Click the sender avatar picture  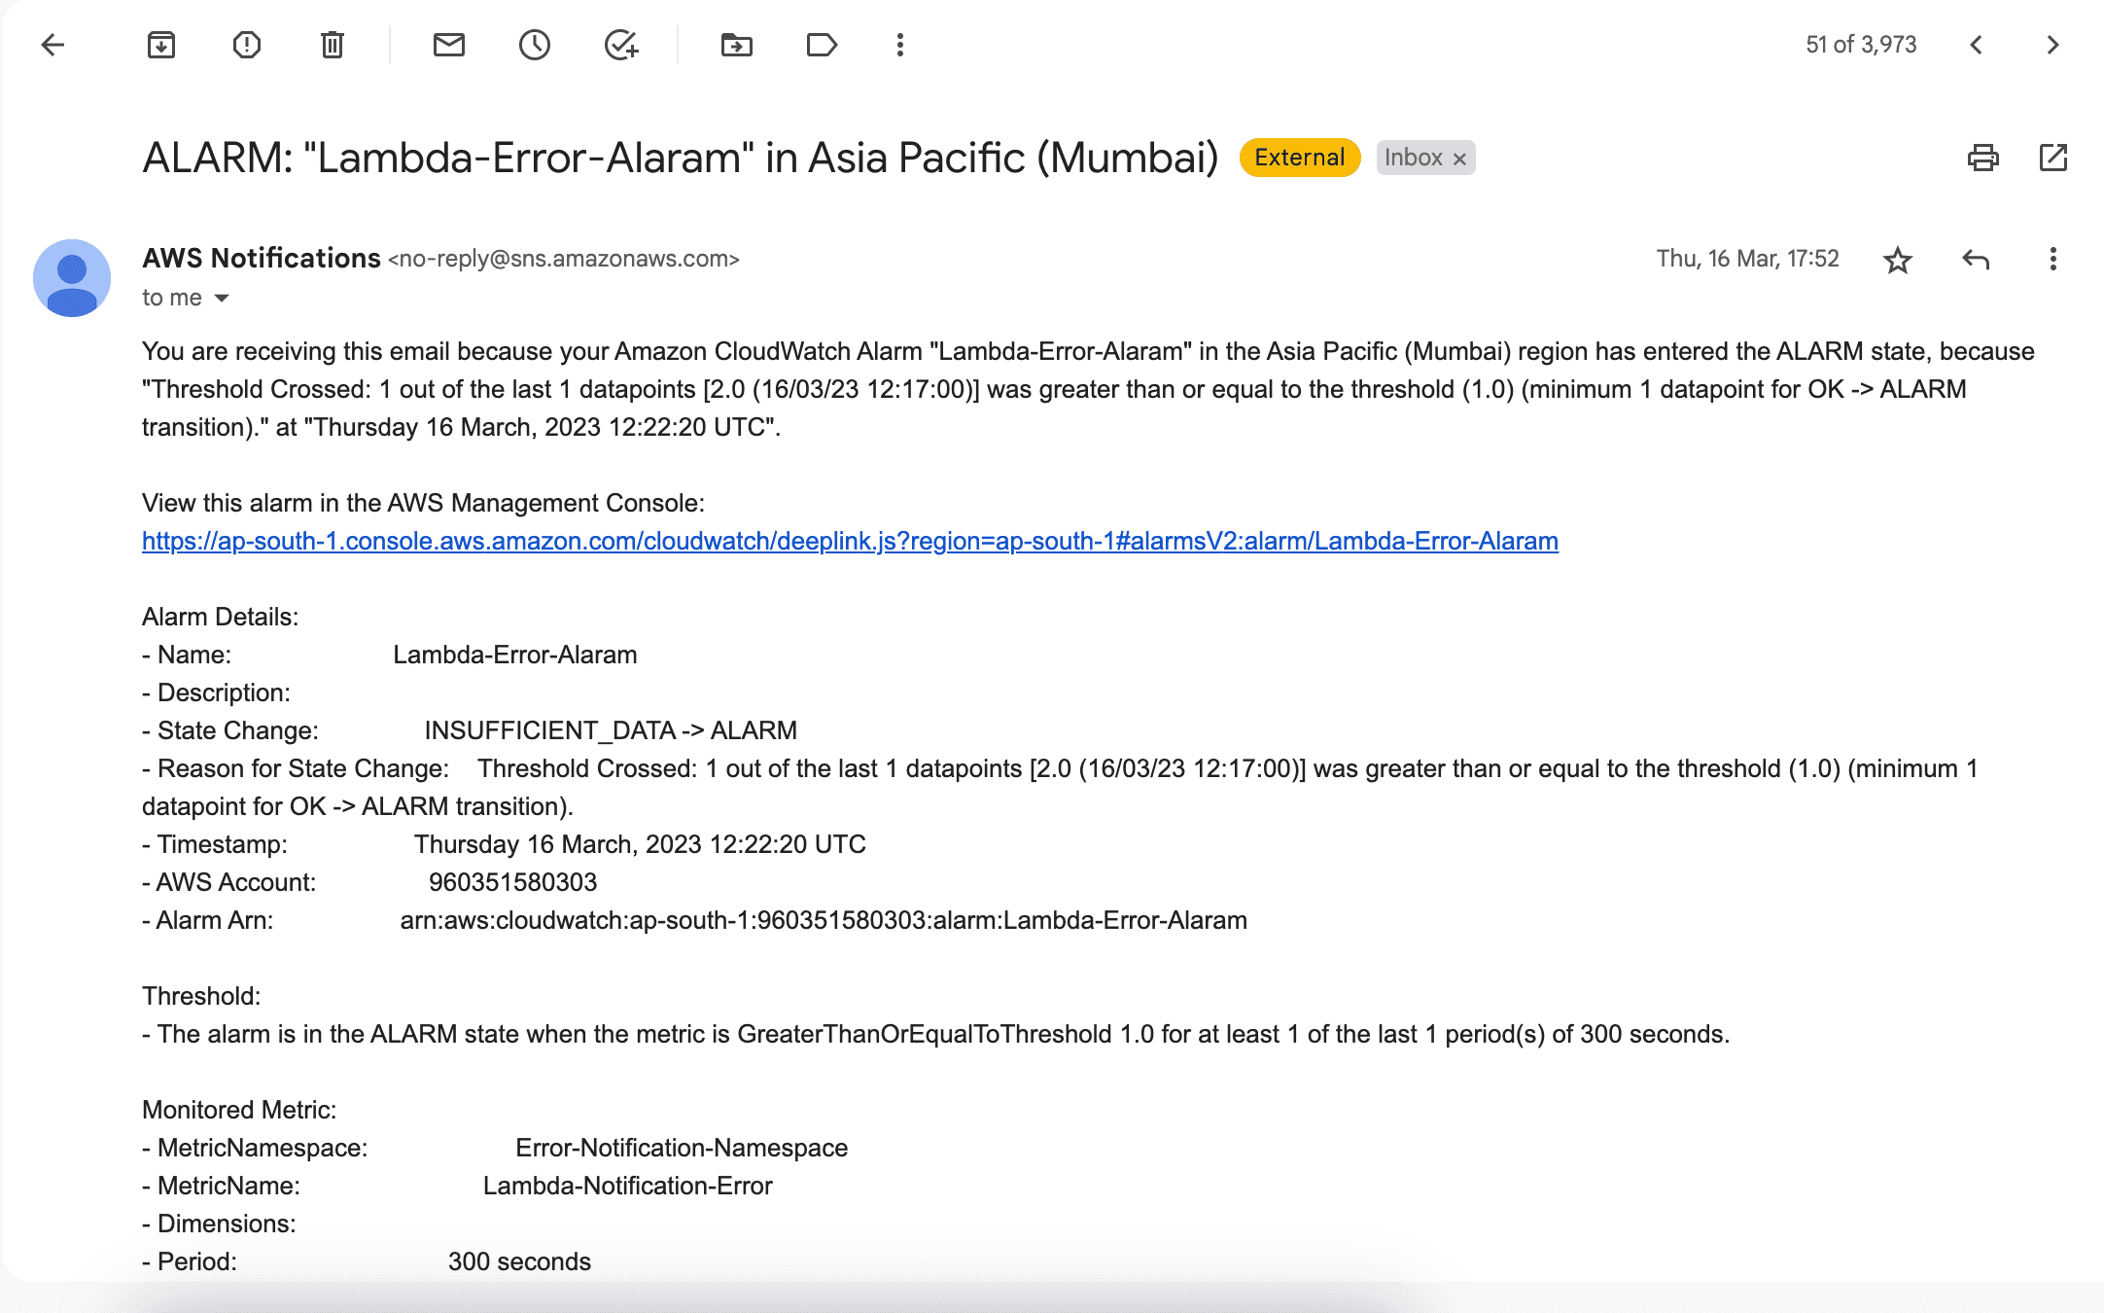coord(72,278)
